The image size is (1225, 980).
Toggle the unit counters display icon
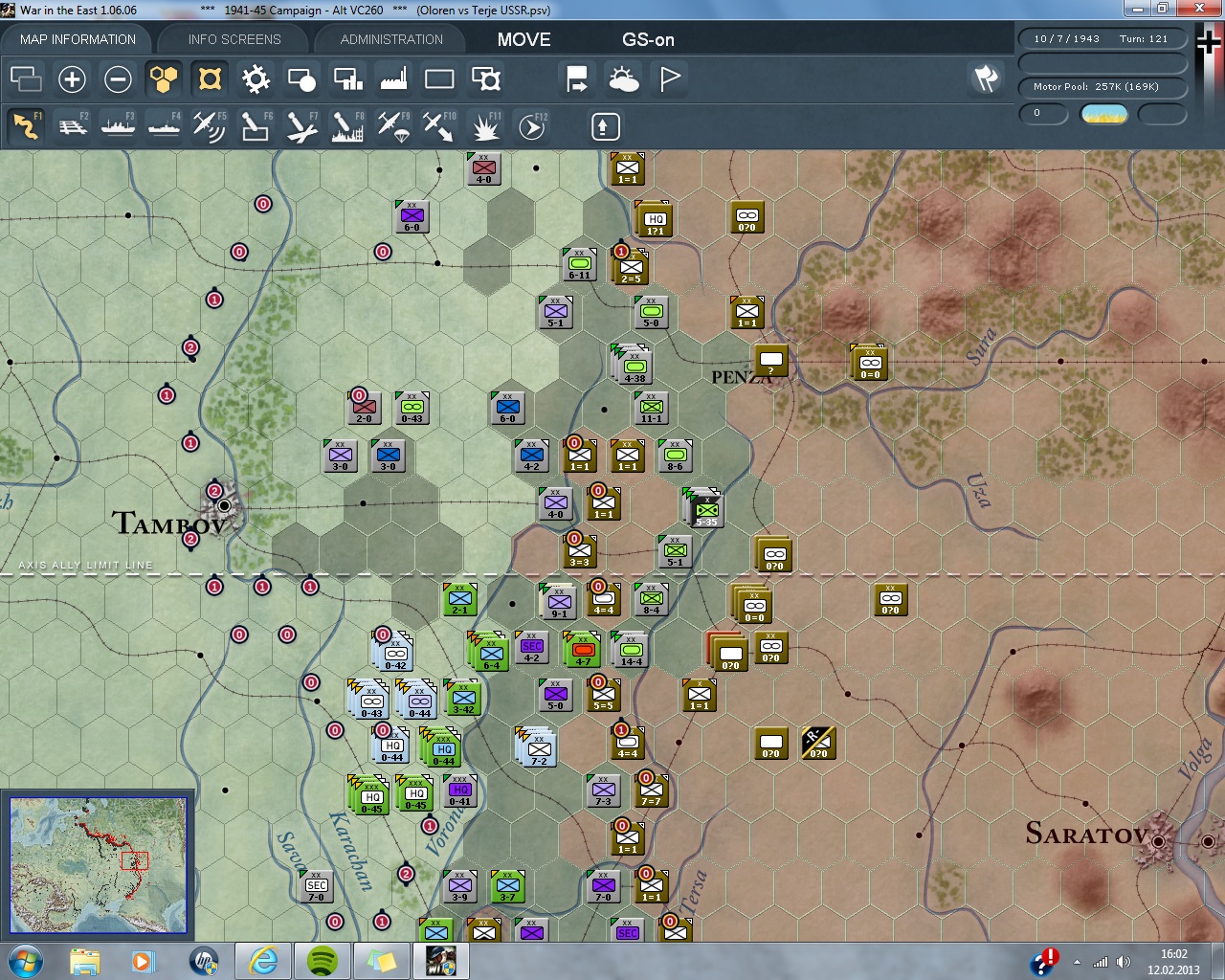[210, 78]
